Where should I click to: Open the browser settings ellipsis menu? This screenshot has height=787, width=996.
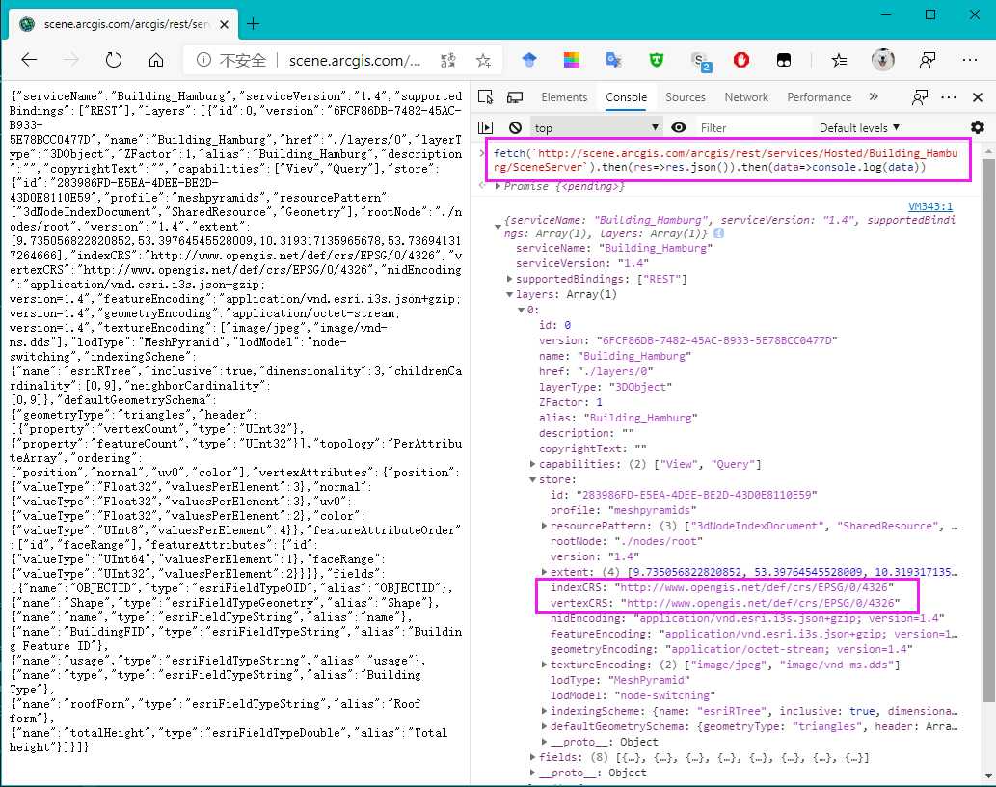tap(969, 60)
